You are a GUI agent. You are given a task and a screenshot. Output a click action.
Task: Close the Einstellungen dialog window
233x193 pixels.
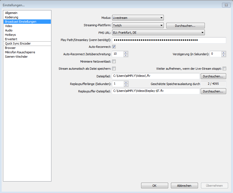pos(226,5)
